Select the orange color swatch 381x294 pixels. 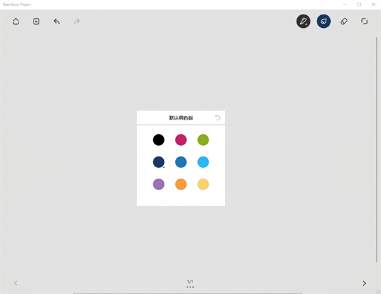tap(181, 184)
